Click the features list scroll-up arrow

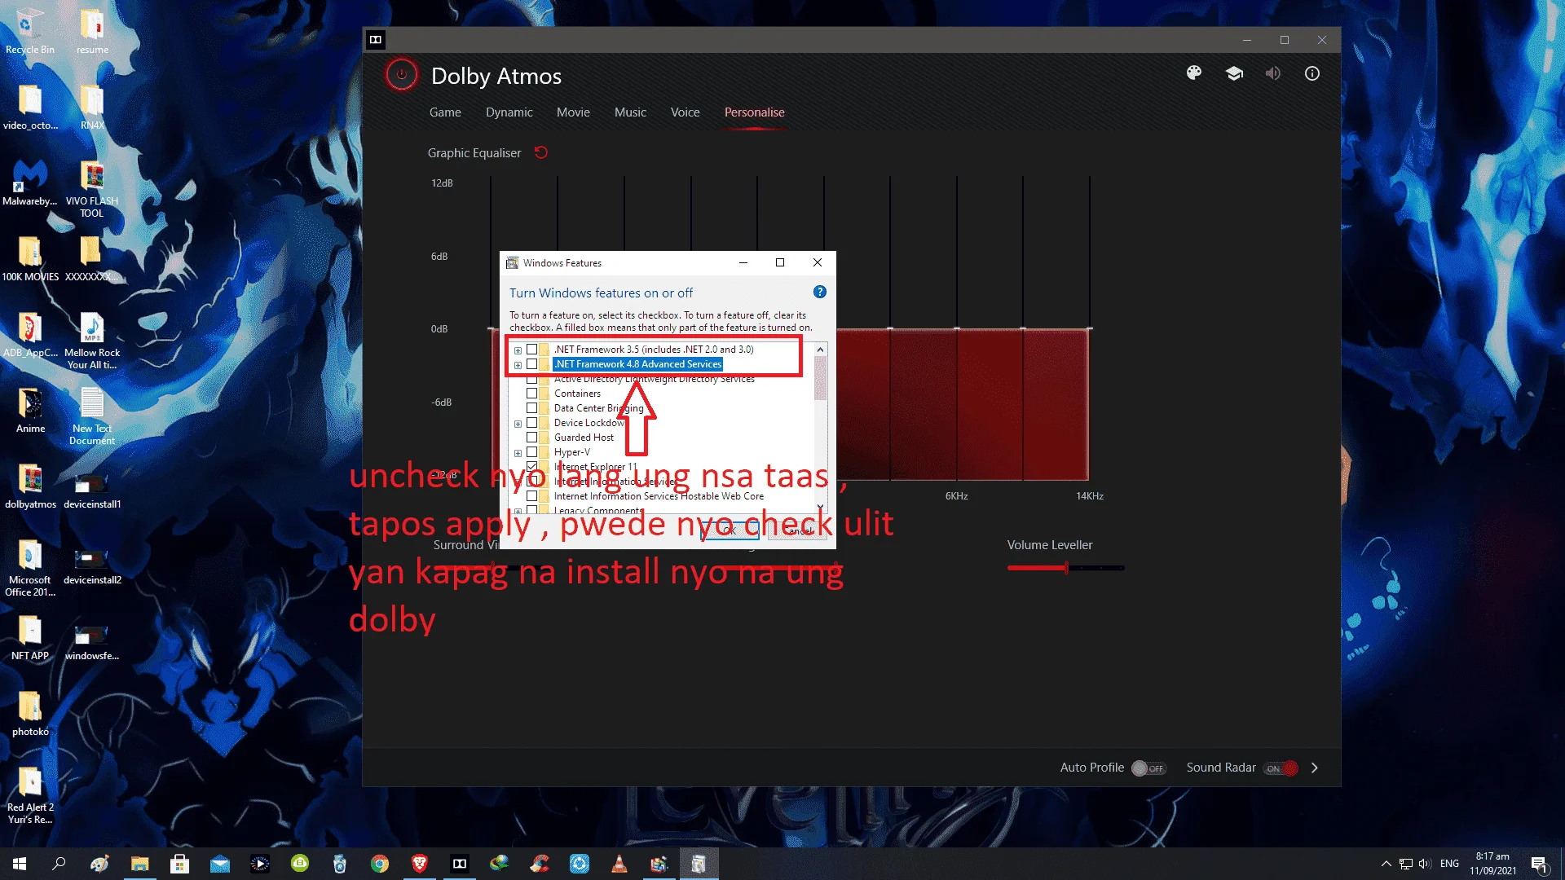pos(820,350)
